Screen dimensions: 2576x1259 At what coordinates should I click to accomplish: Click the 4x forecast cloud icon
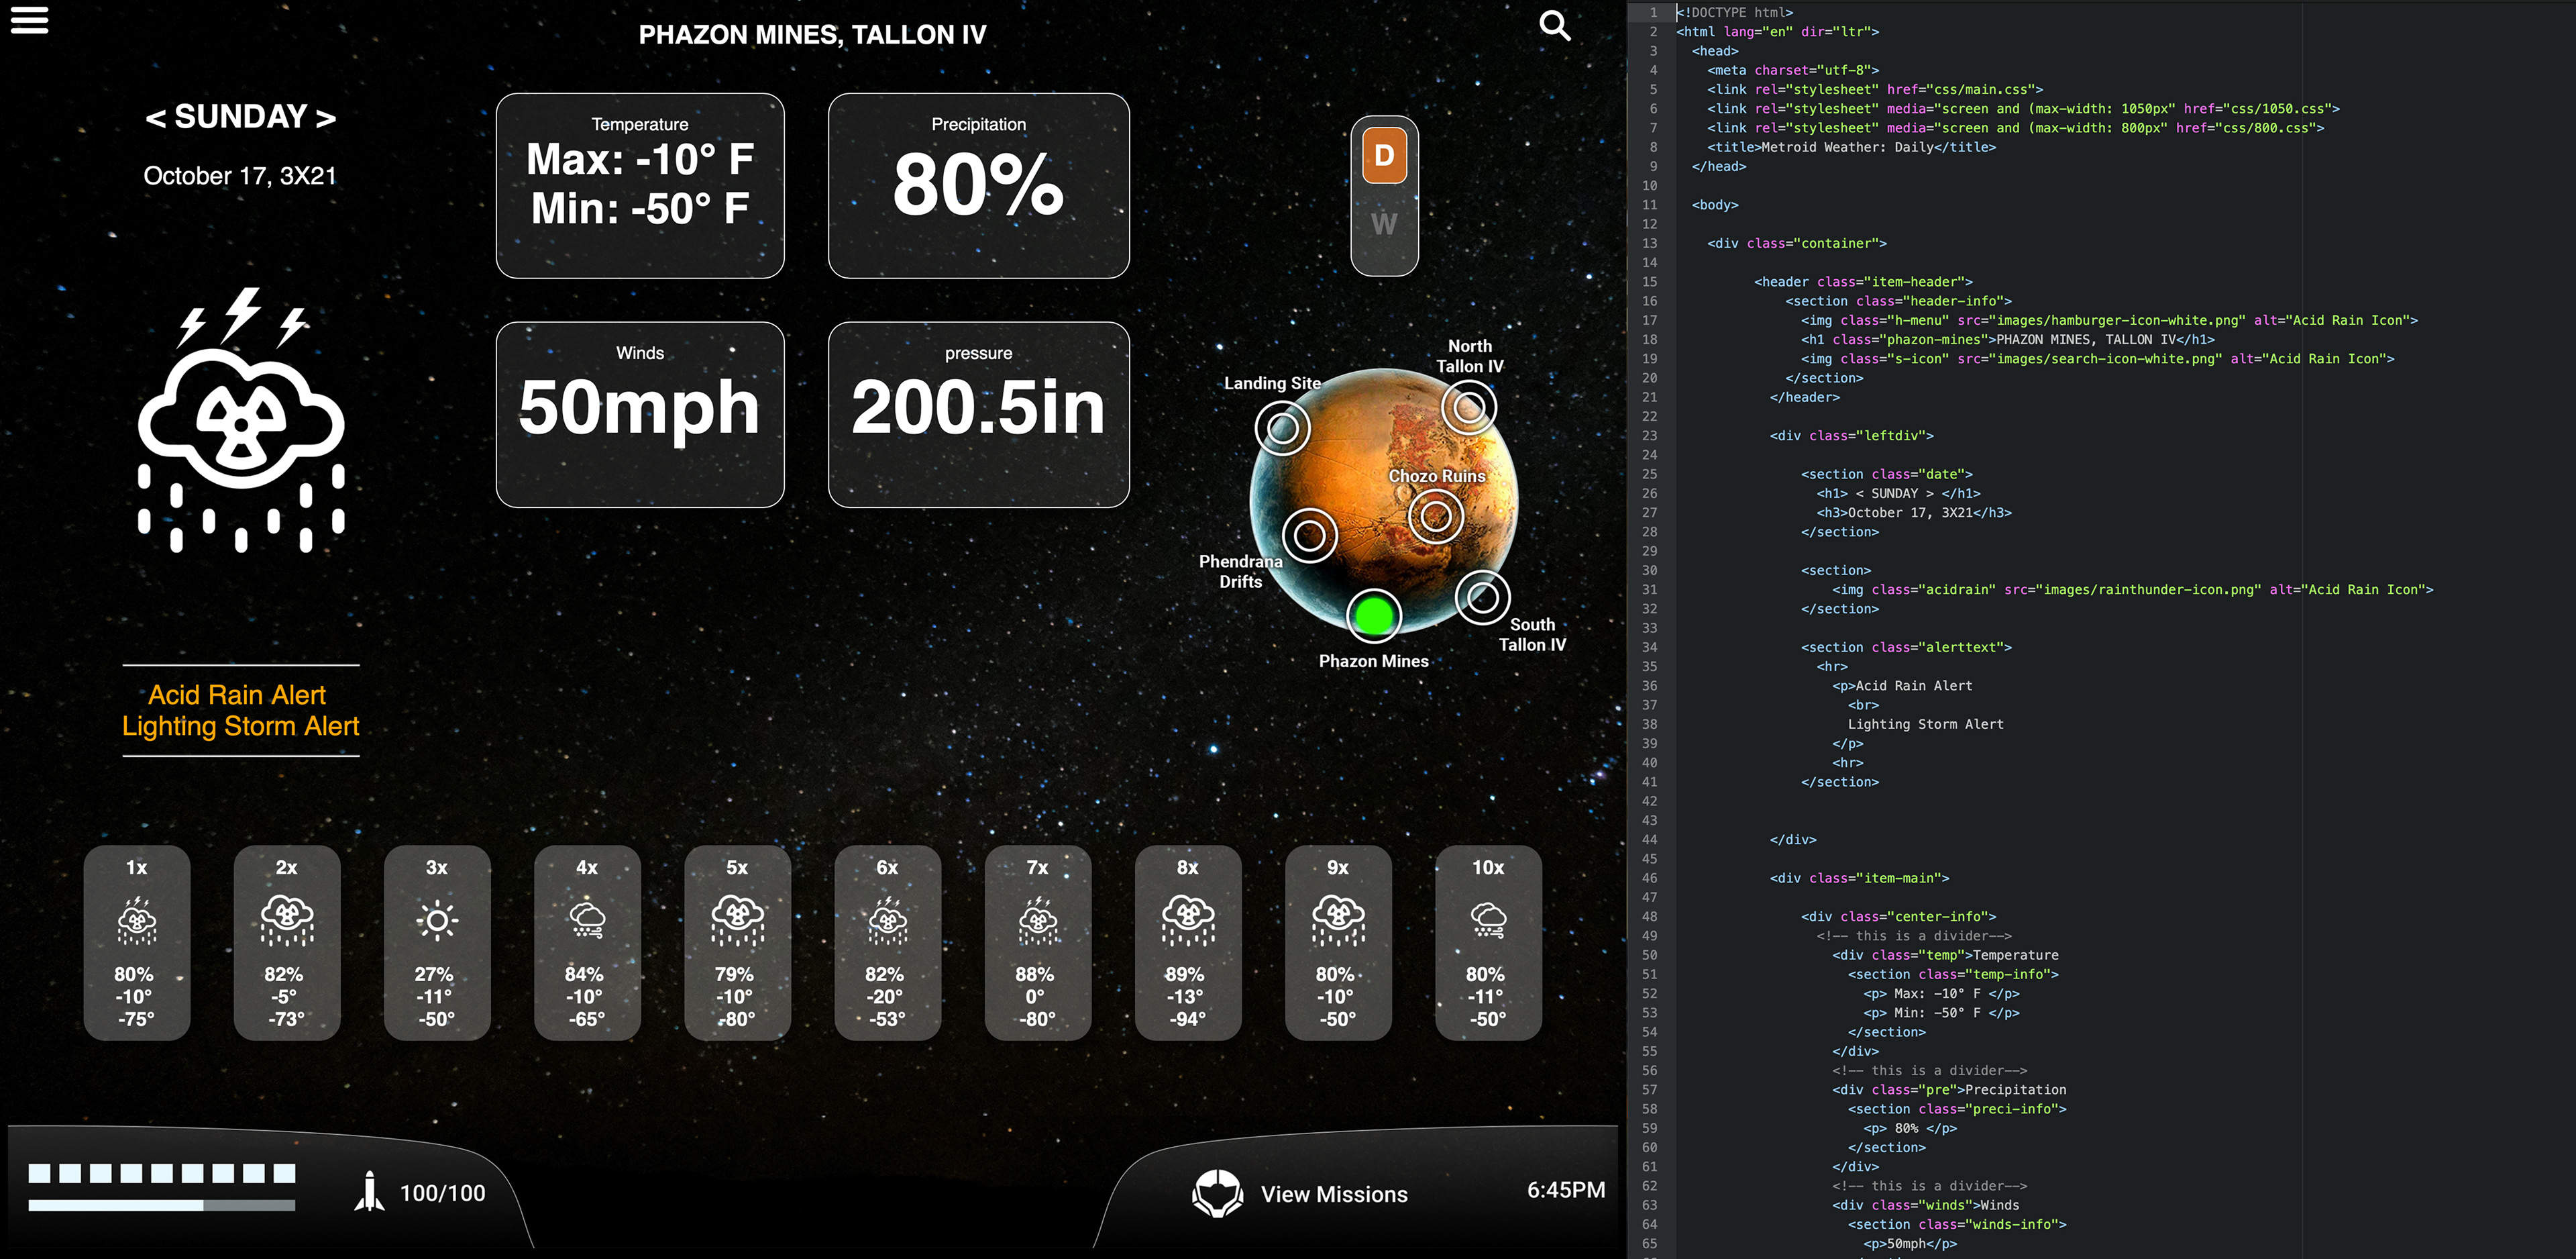coord(587,919)
